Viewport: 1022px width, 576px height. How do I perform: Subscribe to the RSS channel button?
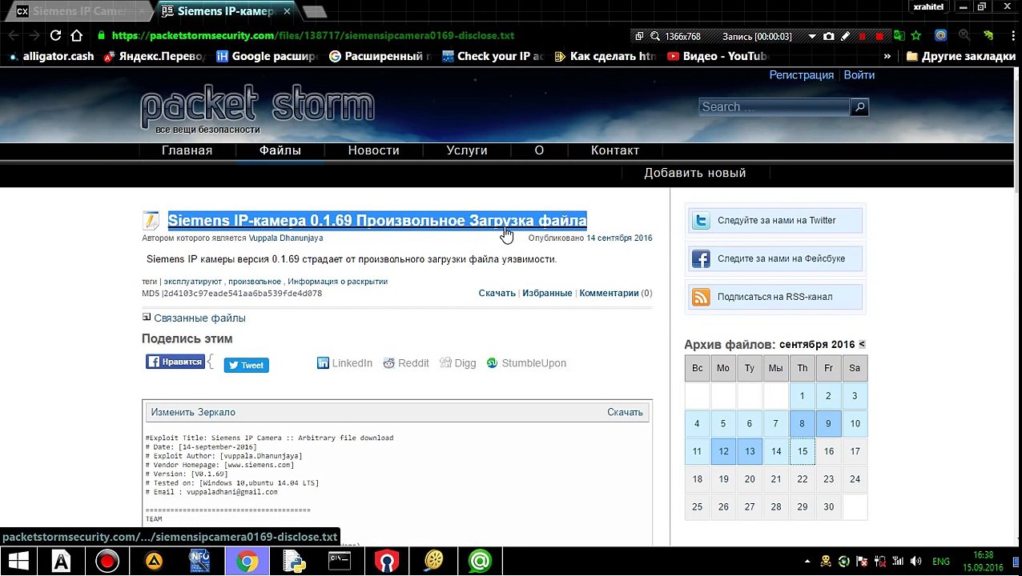coord(775,297)
